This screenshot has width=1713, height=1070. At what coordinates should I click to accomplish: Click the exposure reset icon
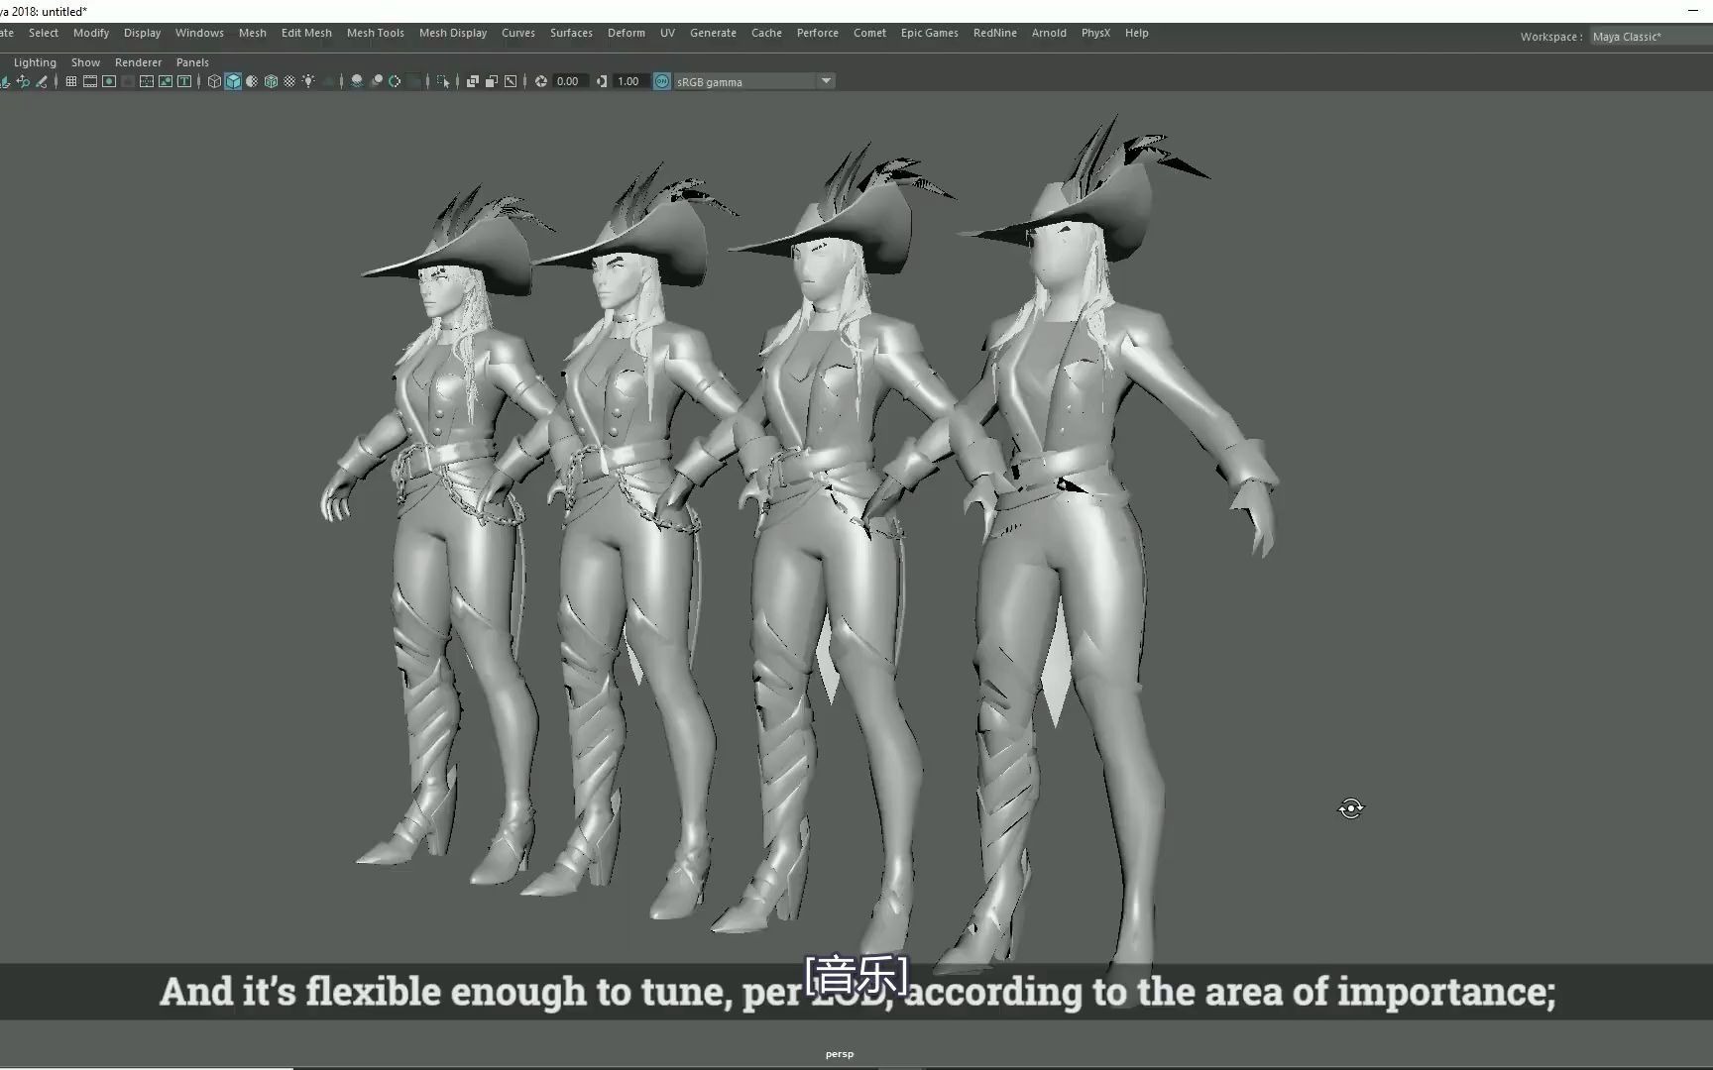pos(541,81)
